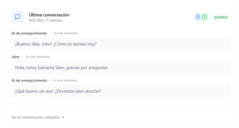Click the John sender name above his reply
This screenshot has height=128, width=239.
point(15,57)
